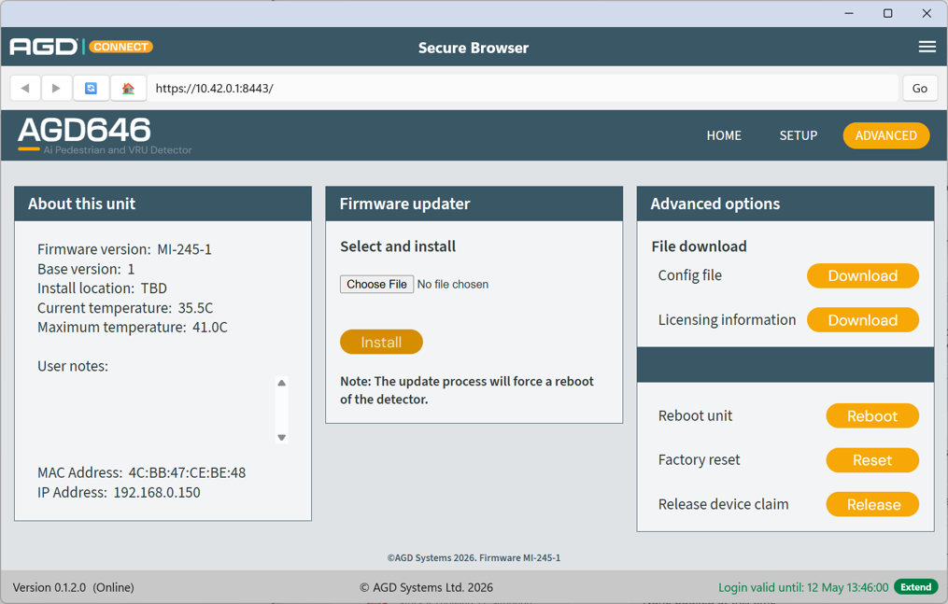Minimize the Secure Browser window

(x=849, y=13)
